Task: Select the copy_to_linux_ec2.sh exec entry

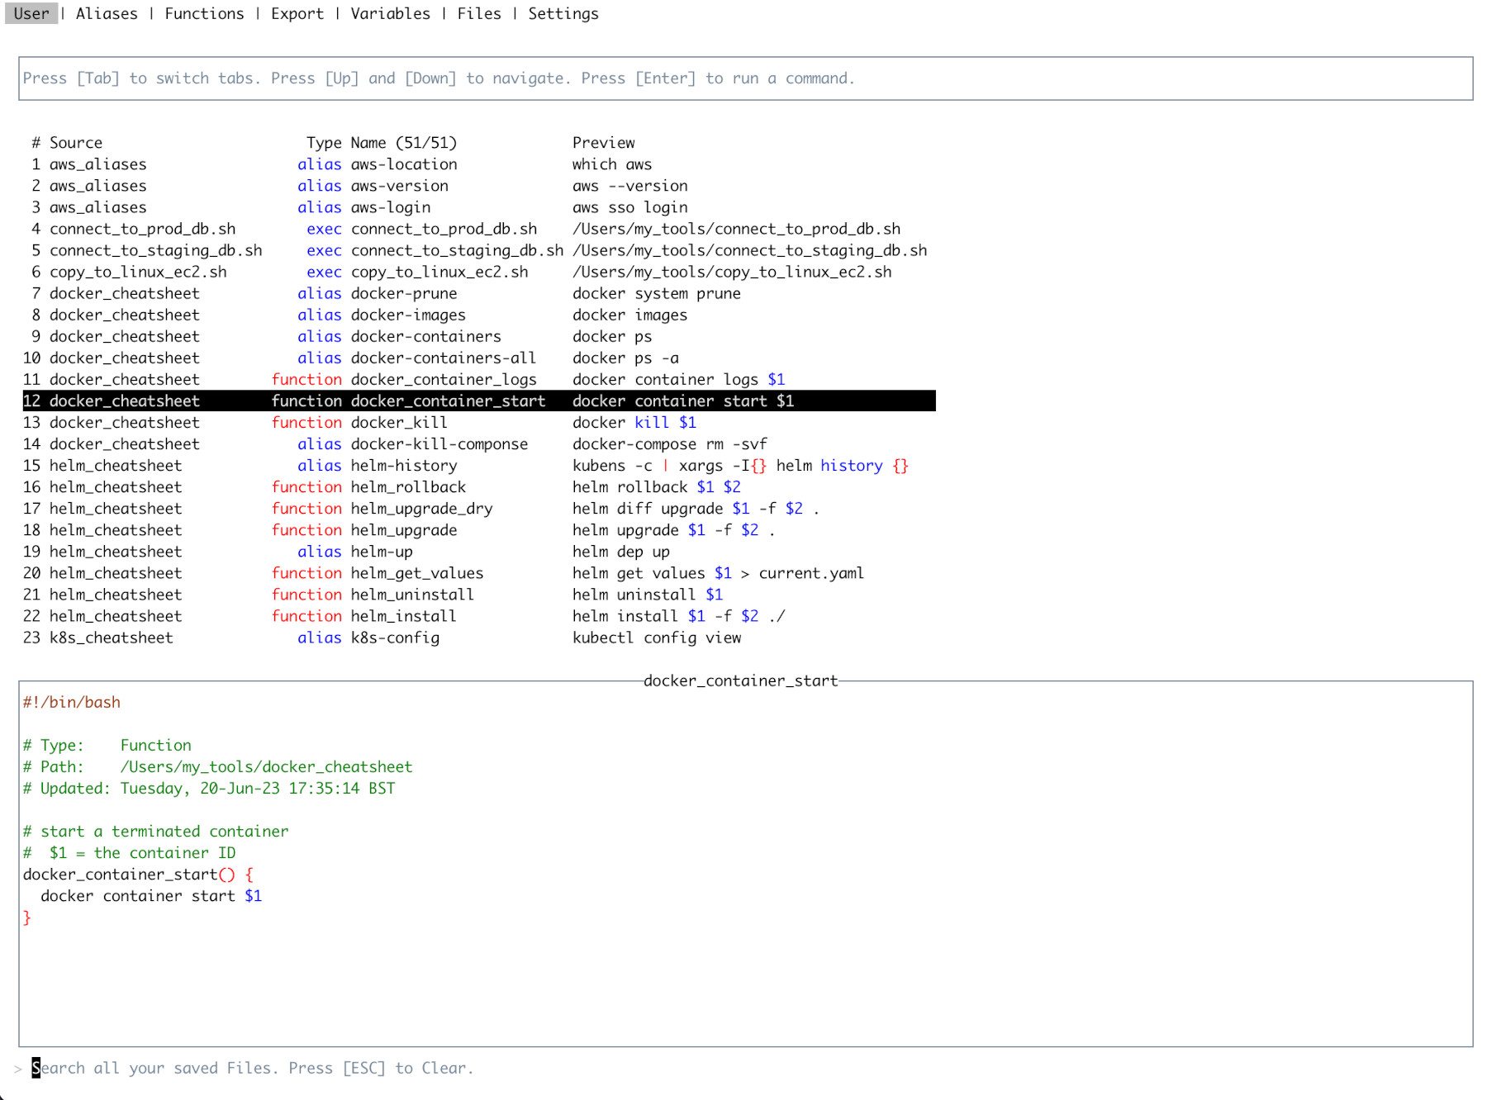Action: pos(439,272)
